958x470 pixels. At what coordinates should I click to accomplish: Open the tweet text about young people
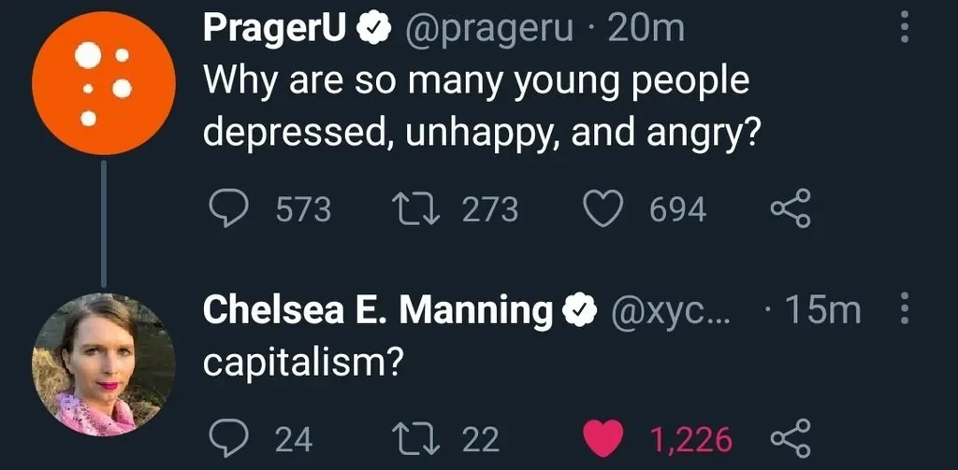(477, 107)
